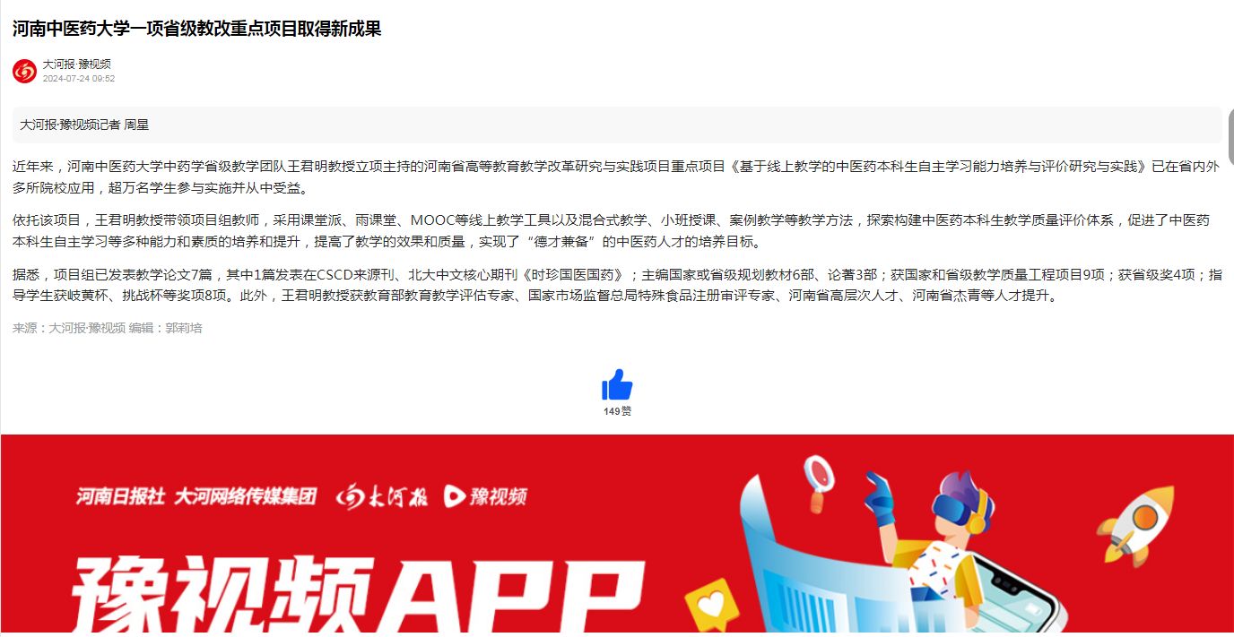Image resolution: width=1234 pixels, height=637 pixels.
Task: Click the reporter line 大河报·豫视频记者 周星
Action: [x=84, y=125]
